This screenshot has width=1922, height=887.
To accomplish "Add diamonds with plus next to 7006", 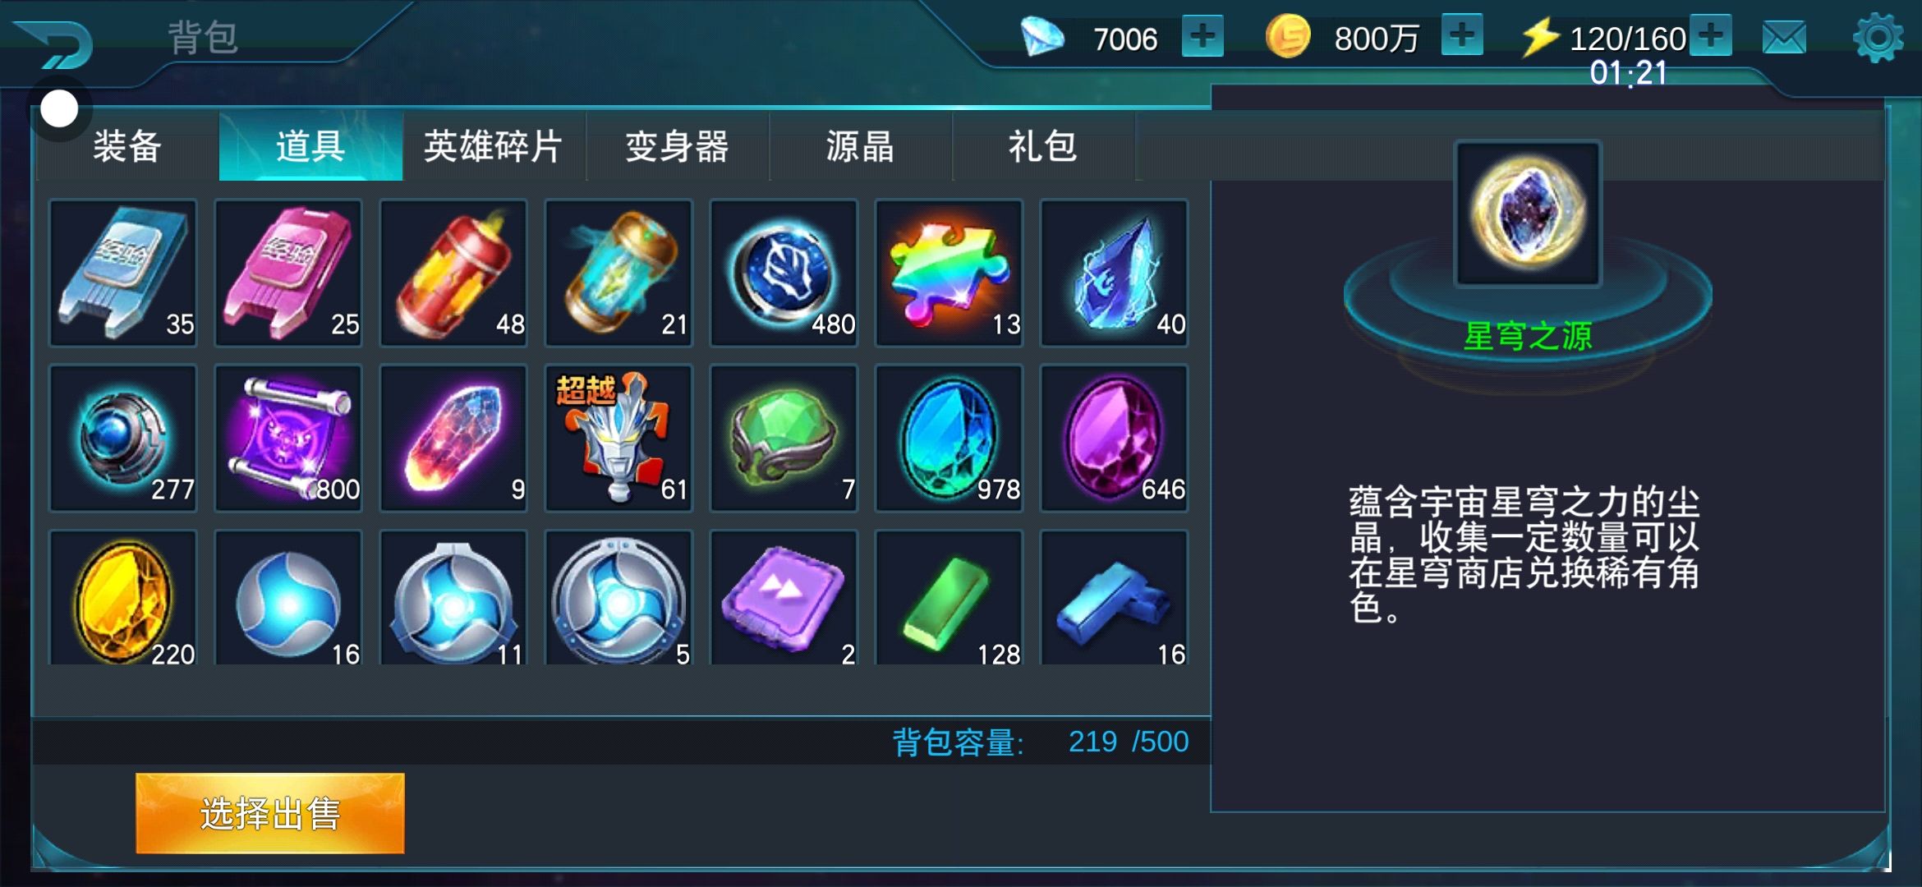I will 1202,36.
